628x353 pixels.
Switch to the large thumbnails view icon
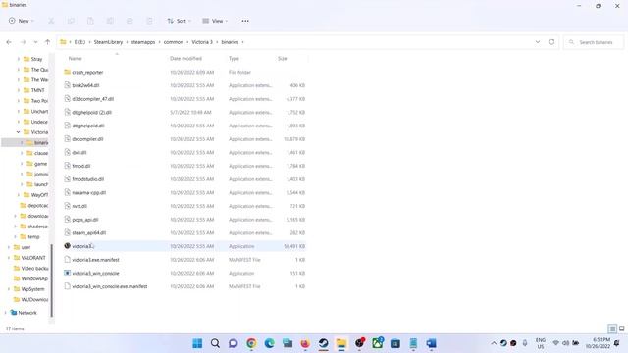pos(621,328)
